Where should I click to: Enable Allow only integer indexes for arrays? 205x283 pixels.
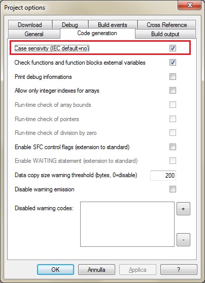(x=173, y=91)
